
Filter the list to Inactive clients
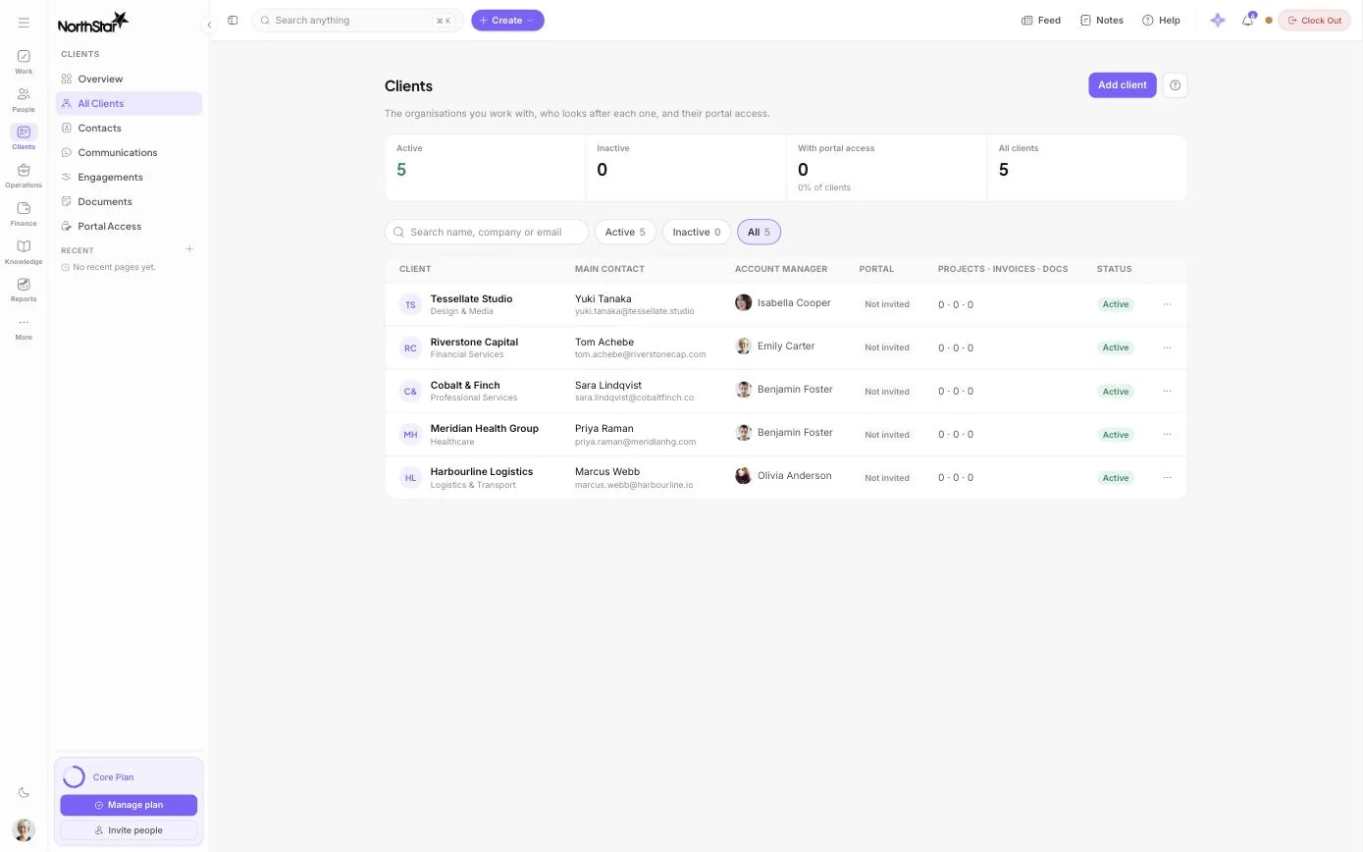pyautogui.click(x=697, y=232)
